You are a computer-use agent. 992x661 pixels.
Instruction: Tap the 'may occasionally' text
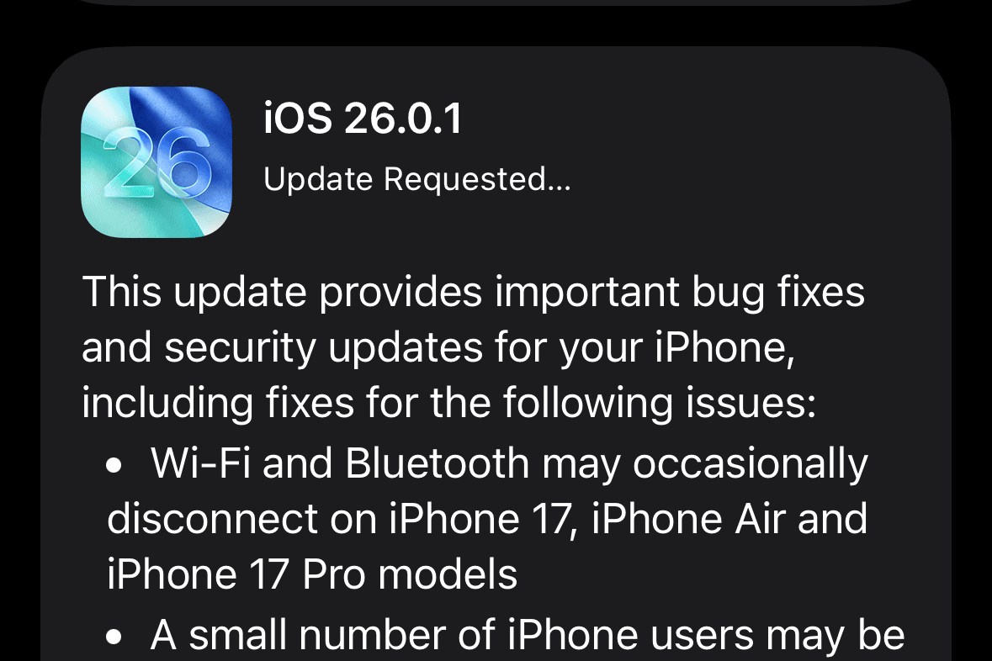(705, 465)
